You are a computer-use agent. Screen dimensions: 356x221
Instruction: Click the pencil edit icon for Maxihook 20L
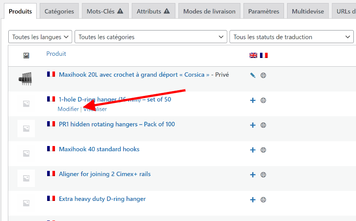pos(253,75)
